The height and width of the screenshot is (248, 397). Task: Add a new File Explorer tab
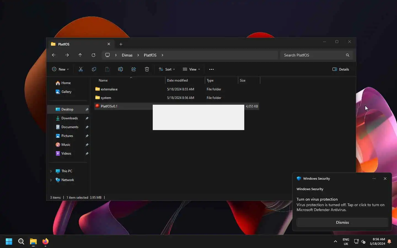[121, 44]
